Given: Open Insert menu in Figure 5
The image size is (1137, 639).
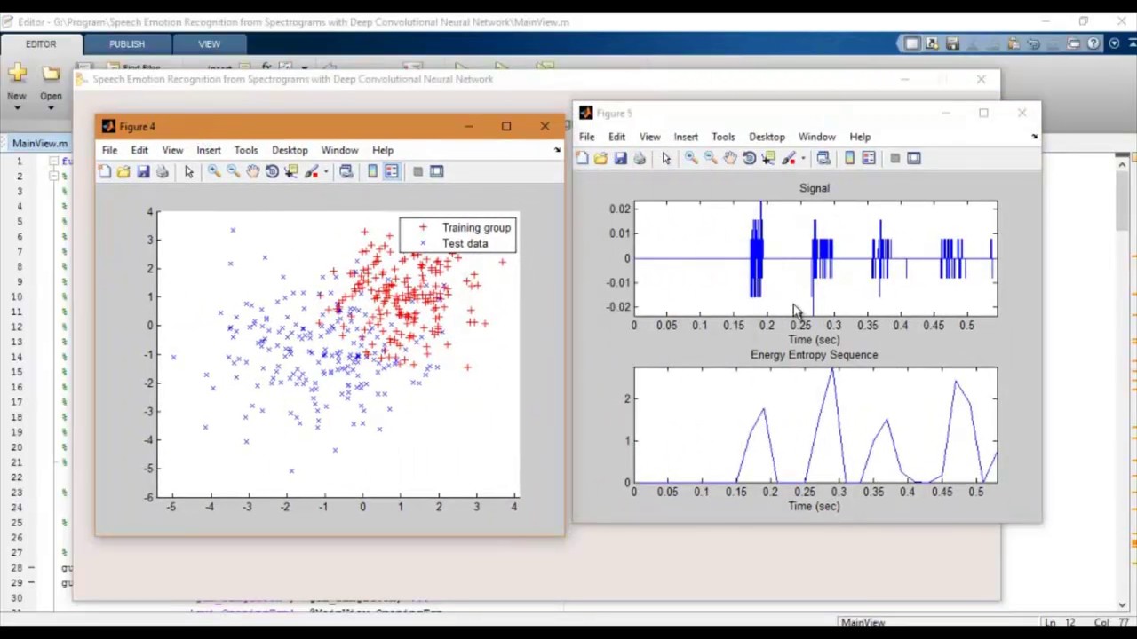Looking at the screenshot, I should click(686, 137).
